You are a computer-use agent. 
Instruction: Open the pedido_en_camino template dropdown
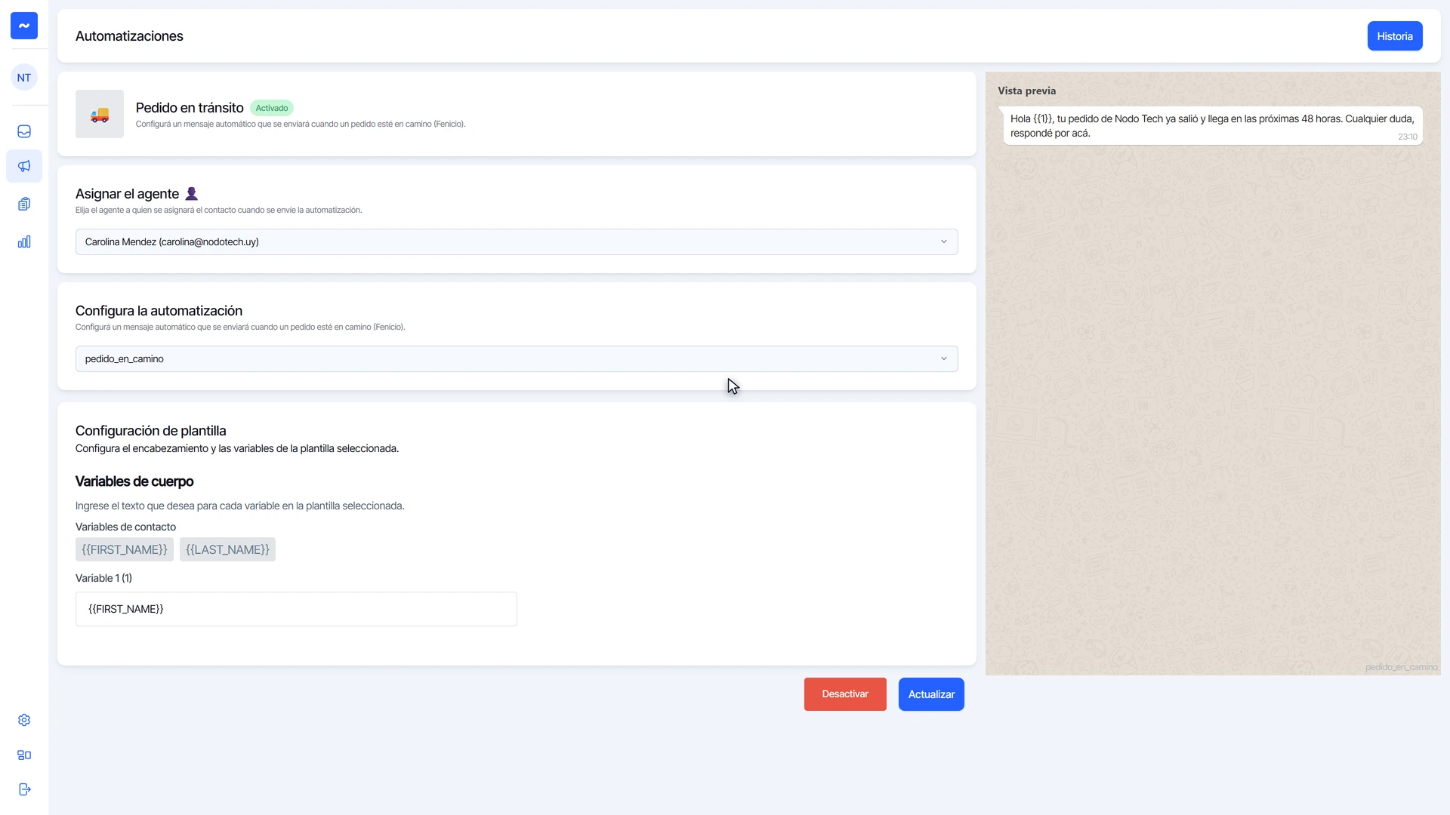(517, 358)
